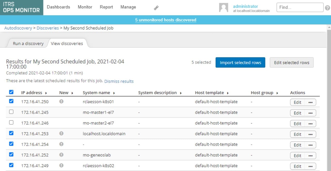Image resolution: width=331 pixels, height=171 pixels.
Task: Sort by the System description column
Action: click(160, 93)
